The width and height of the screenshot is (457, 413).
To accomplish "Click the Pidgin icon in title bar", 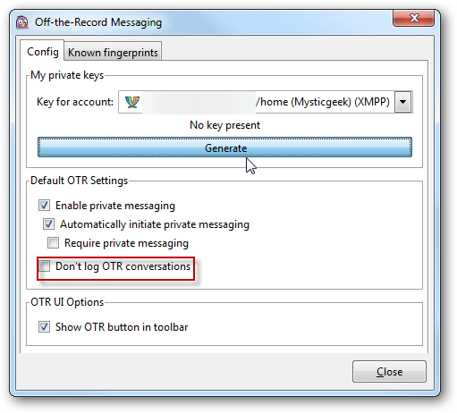I will click(x=22, y=22).
